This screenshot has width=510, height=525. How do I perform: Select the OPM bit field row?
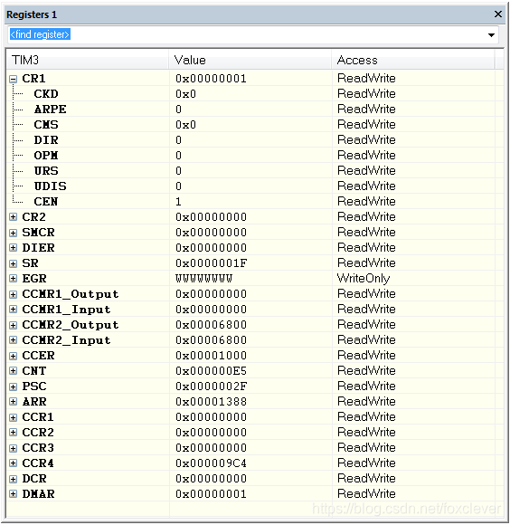point(255,156)
